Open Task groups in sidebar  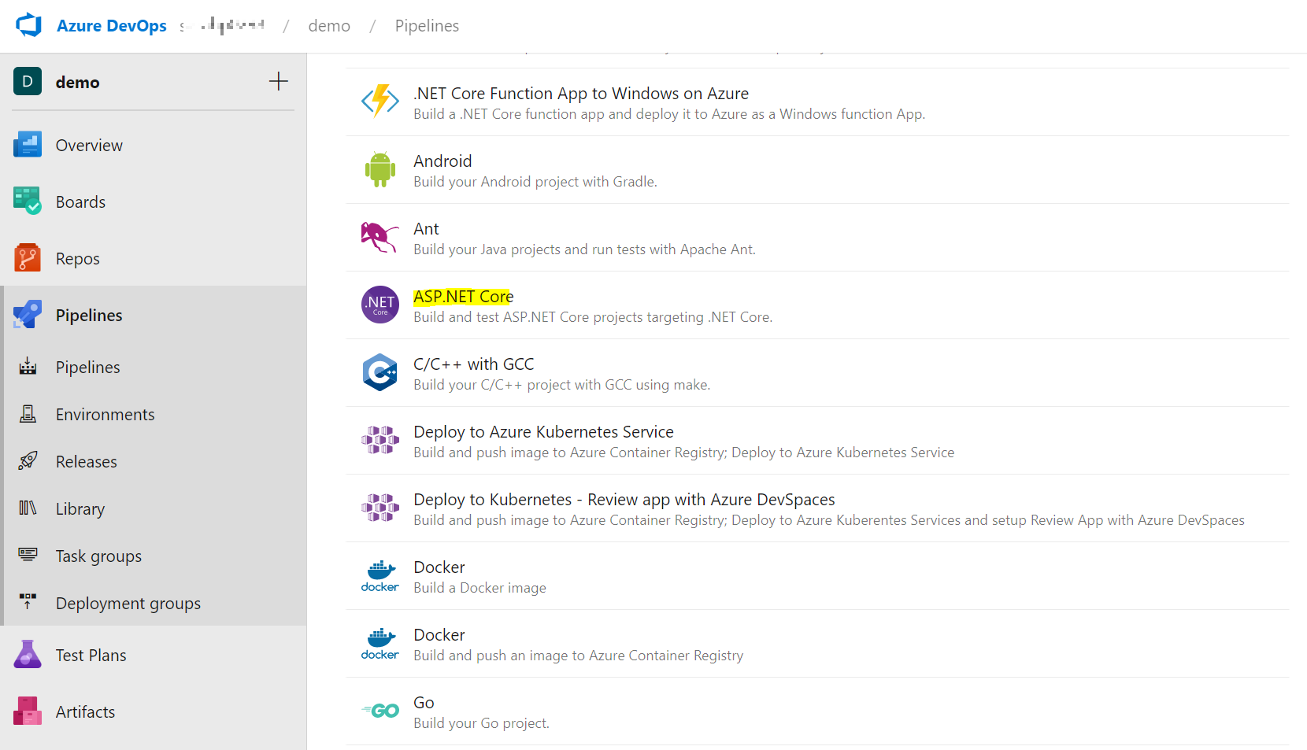point(98,556)
